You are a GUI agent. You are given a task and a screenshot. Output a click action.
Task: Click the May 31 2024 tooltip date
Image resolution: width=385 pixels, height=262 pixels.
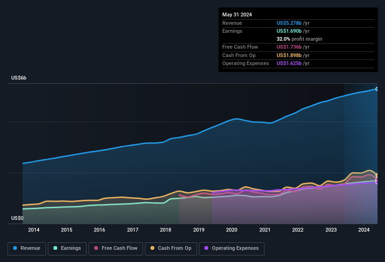(237, 15)
